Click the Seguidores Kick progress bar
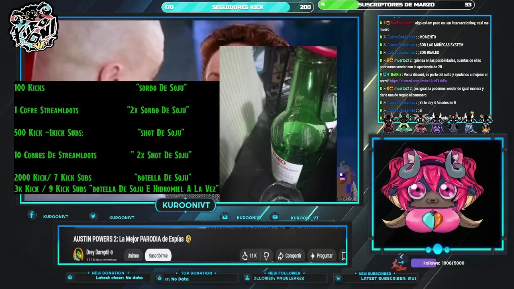Screen dimensions: 514x289 coord(237,7)
